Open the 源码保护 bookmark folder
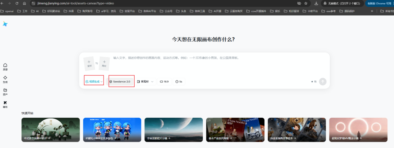Viewport: 394px width, 148px height. click(x=347, y=11)
